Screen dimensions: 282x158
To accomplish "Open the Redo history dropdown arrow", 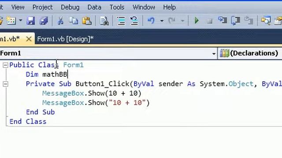I will pyautogui.click(x=182, y=21).
